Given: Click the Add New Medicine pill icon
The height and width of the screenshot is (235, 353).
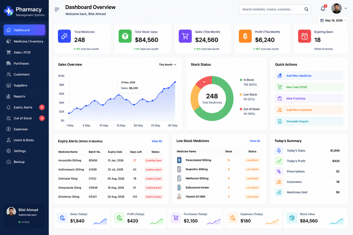Looking at the screenshot, I should 280,75.
